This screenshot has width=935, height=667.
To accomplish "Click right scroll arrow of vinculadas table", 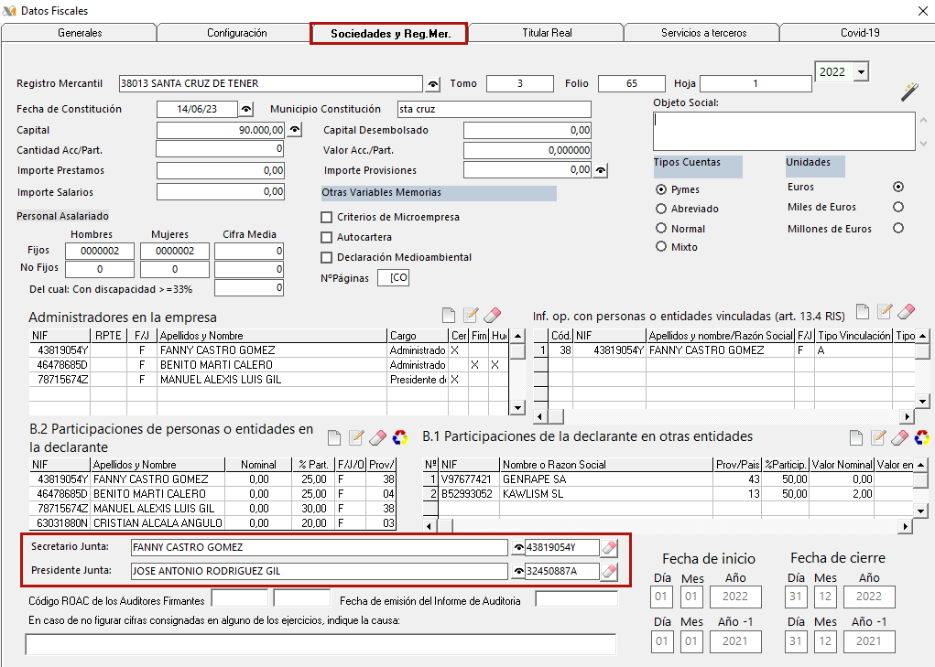I will coord(907,416).
